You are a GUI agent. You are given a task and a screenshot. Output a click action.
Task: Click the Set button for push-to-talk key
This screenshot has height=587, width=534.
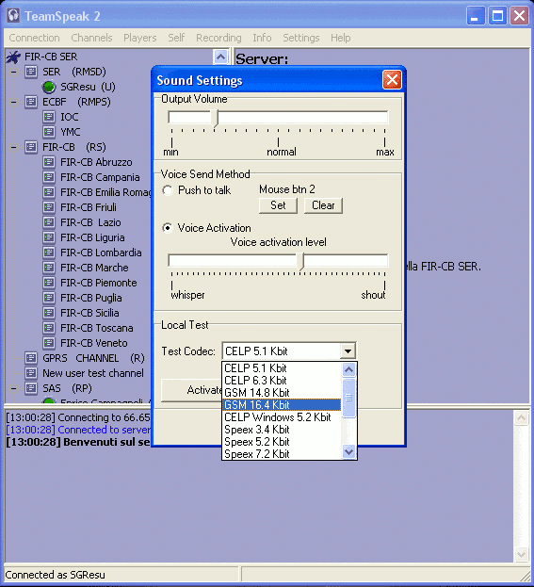[278, 205]
